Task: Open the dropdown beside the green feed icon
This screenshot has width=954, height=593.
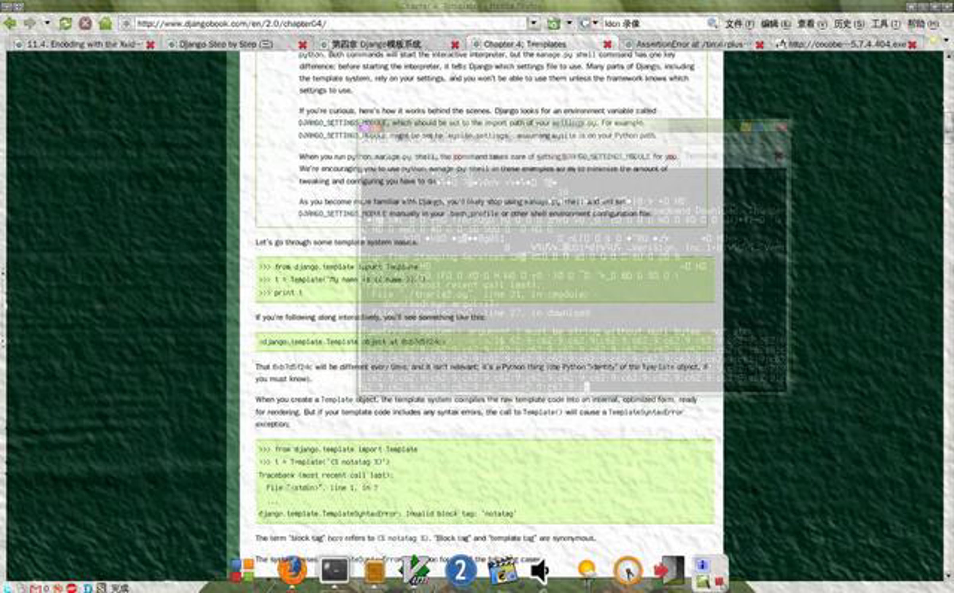Action: tap(569, 23)
